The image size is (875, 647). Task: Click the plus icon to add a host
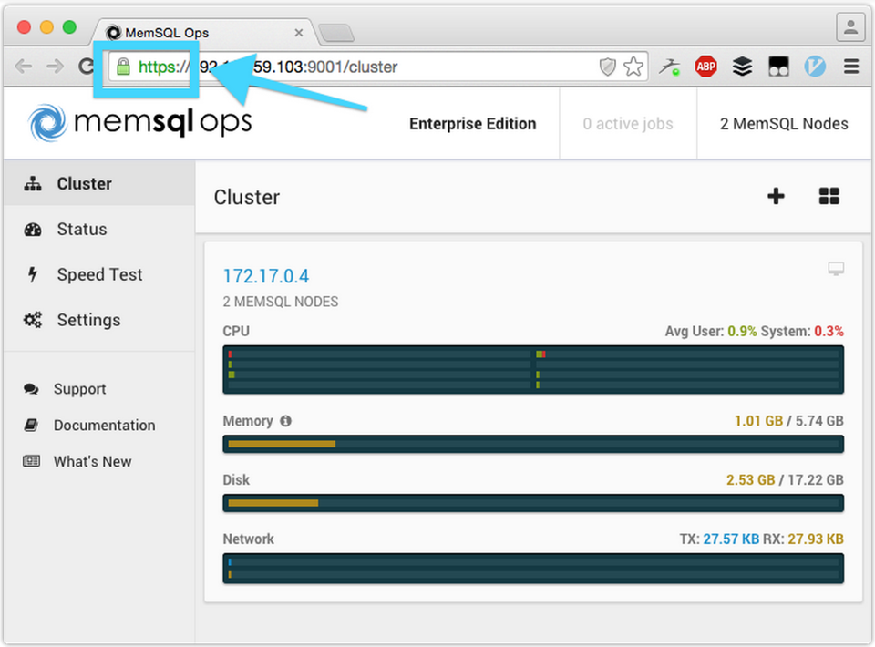point(776,196)
